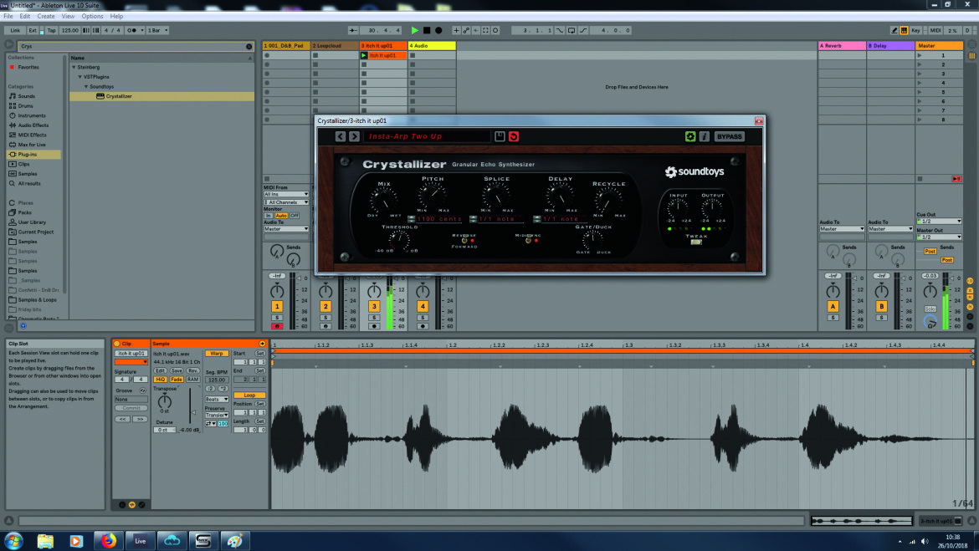Collapse the Steinberg folder in the browser
Image resolution: width=979 pixels, height=551 pixels.
(x=74, y=68)
